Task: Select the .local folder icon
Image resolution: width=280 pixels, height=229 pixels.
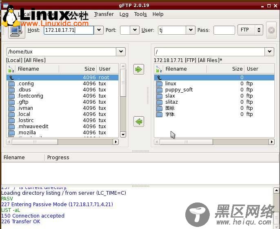Action: (x=11, y=114)
